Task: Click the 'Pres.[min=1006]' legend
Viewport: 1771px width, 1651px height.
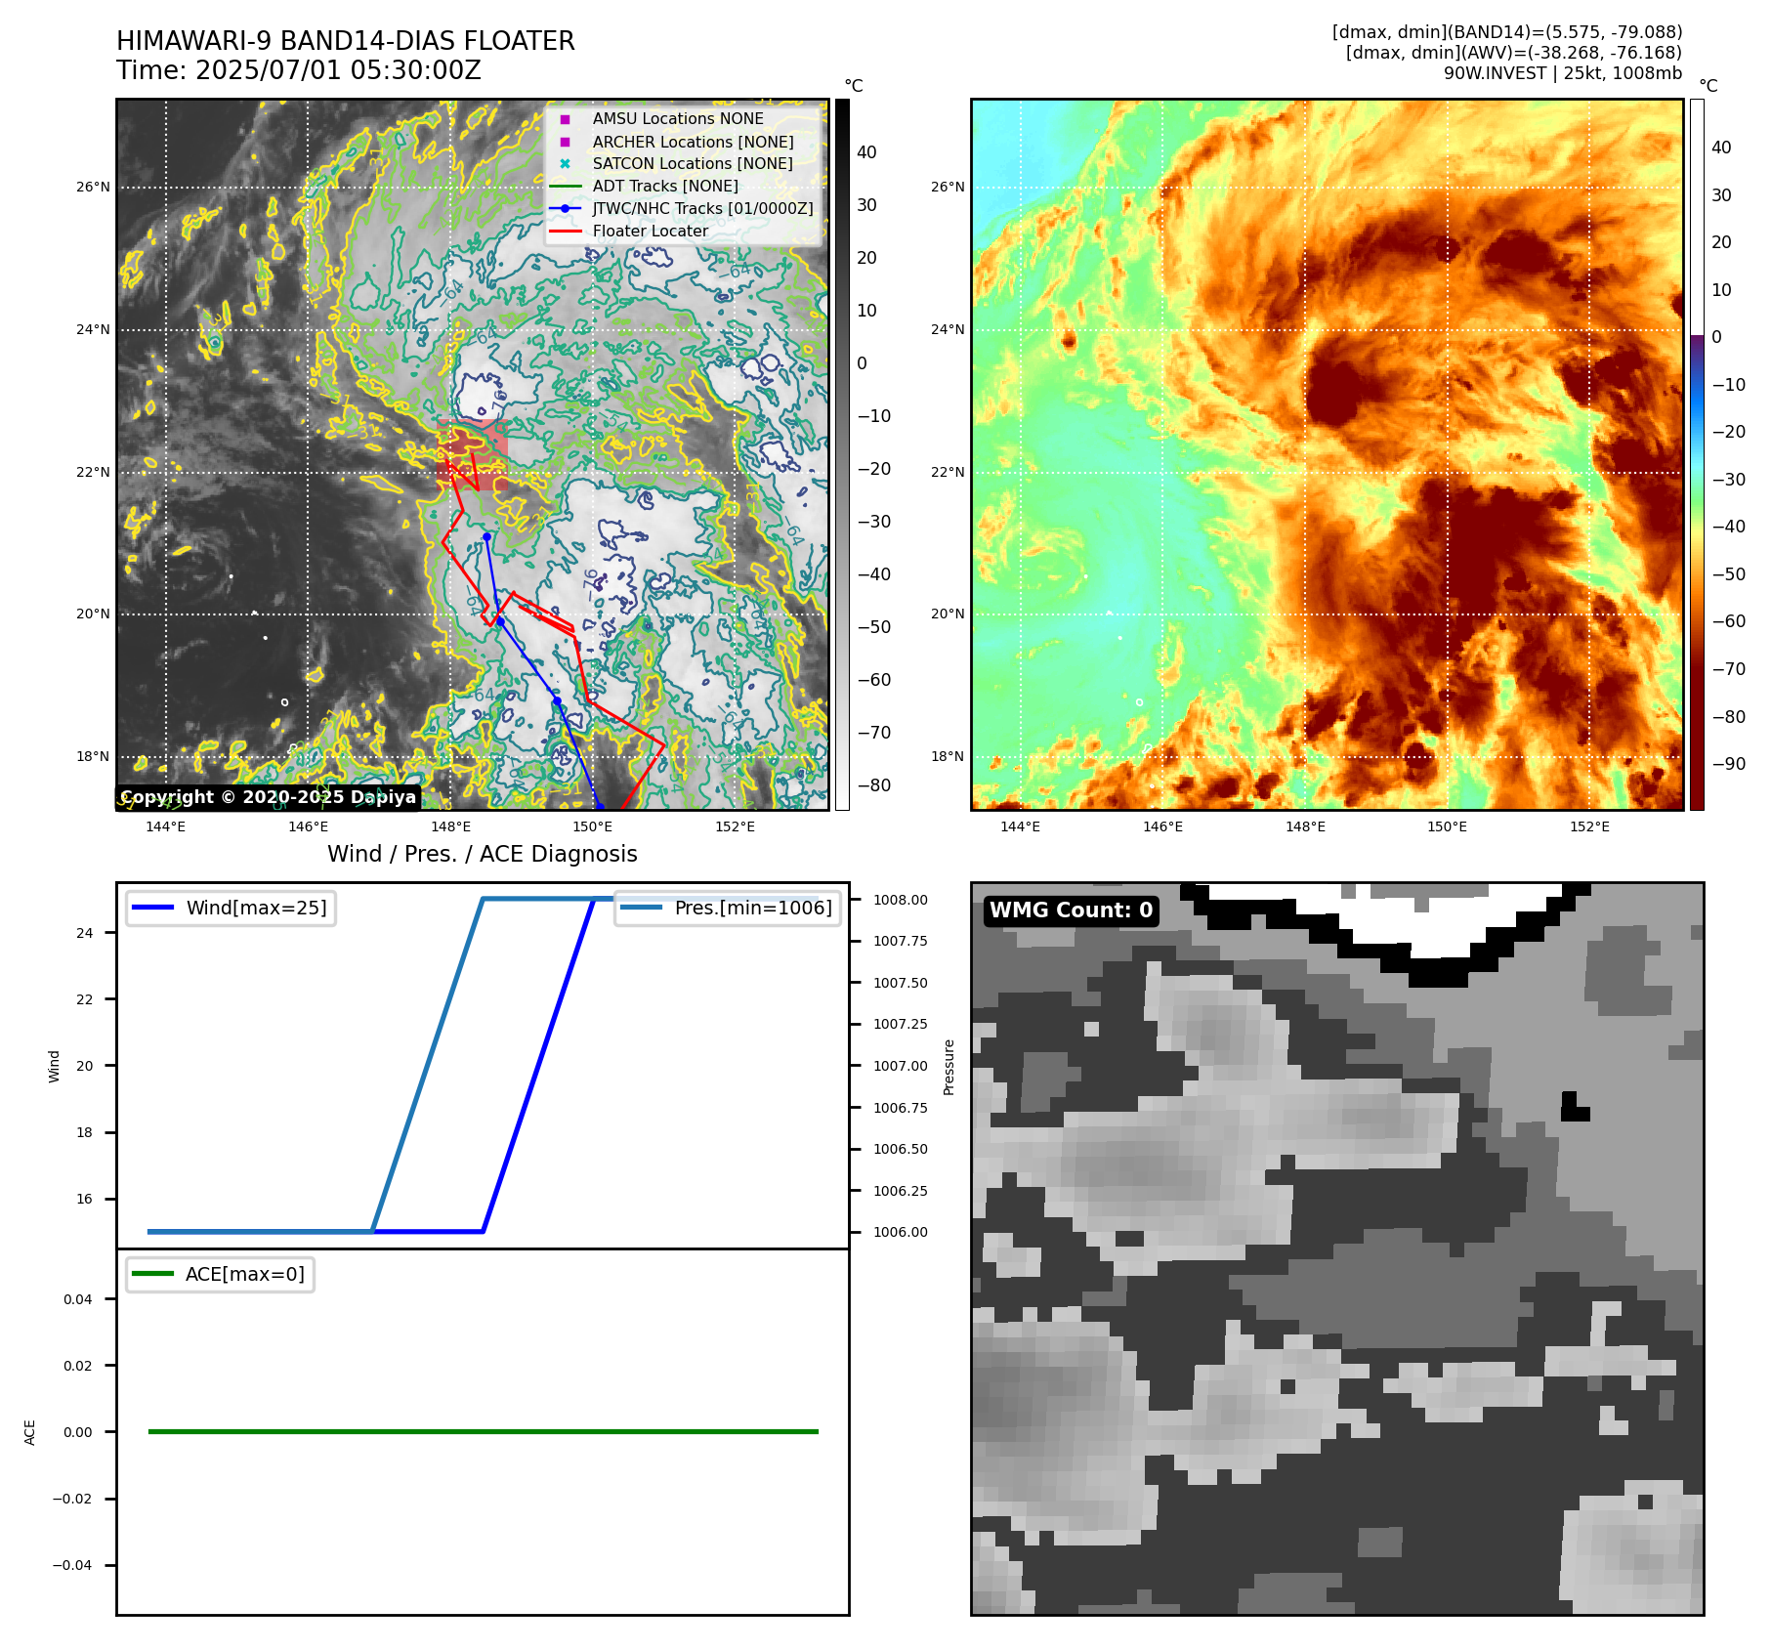Action: tap(728, 908)
